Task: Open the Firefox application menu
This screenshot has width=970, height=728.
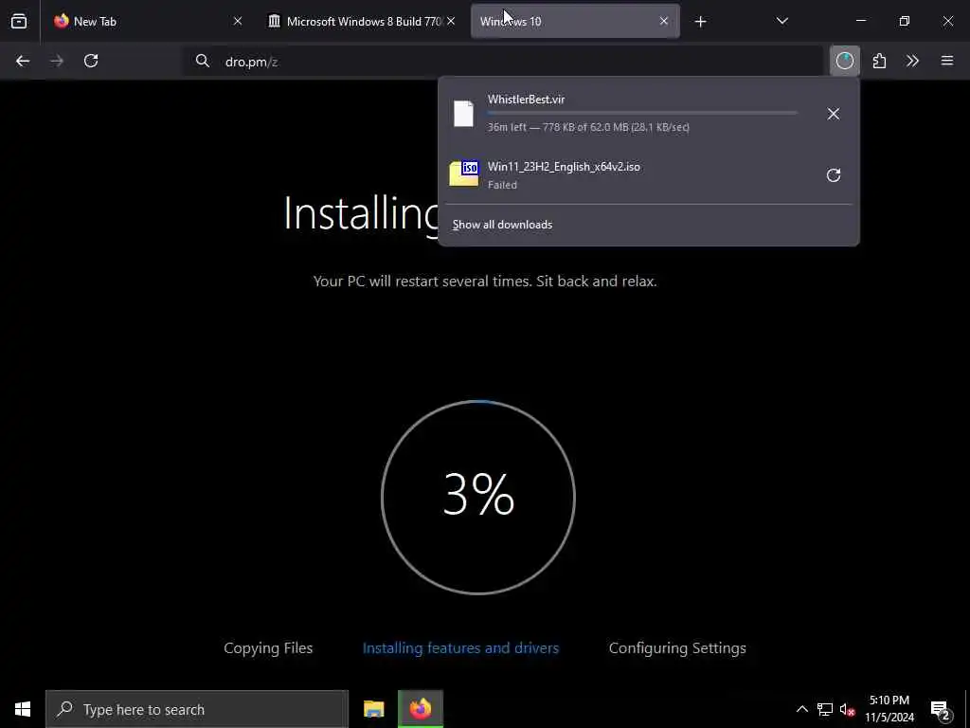Action: coord(947,61)
